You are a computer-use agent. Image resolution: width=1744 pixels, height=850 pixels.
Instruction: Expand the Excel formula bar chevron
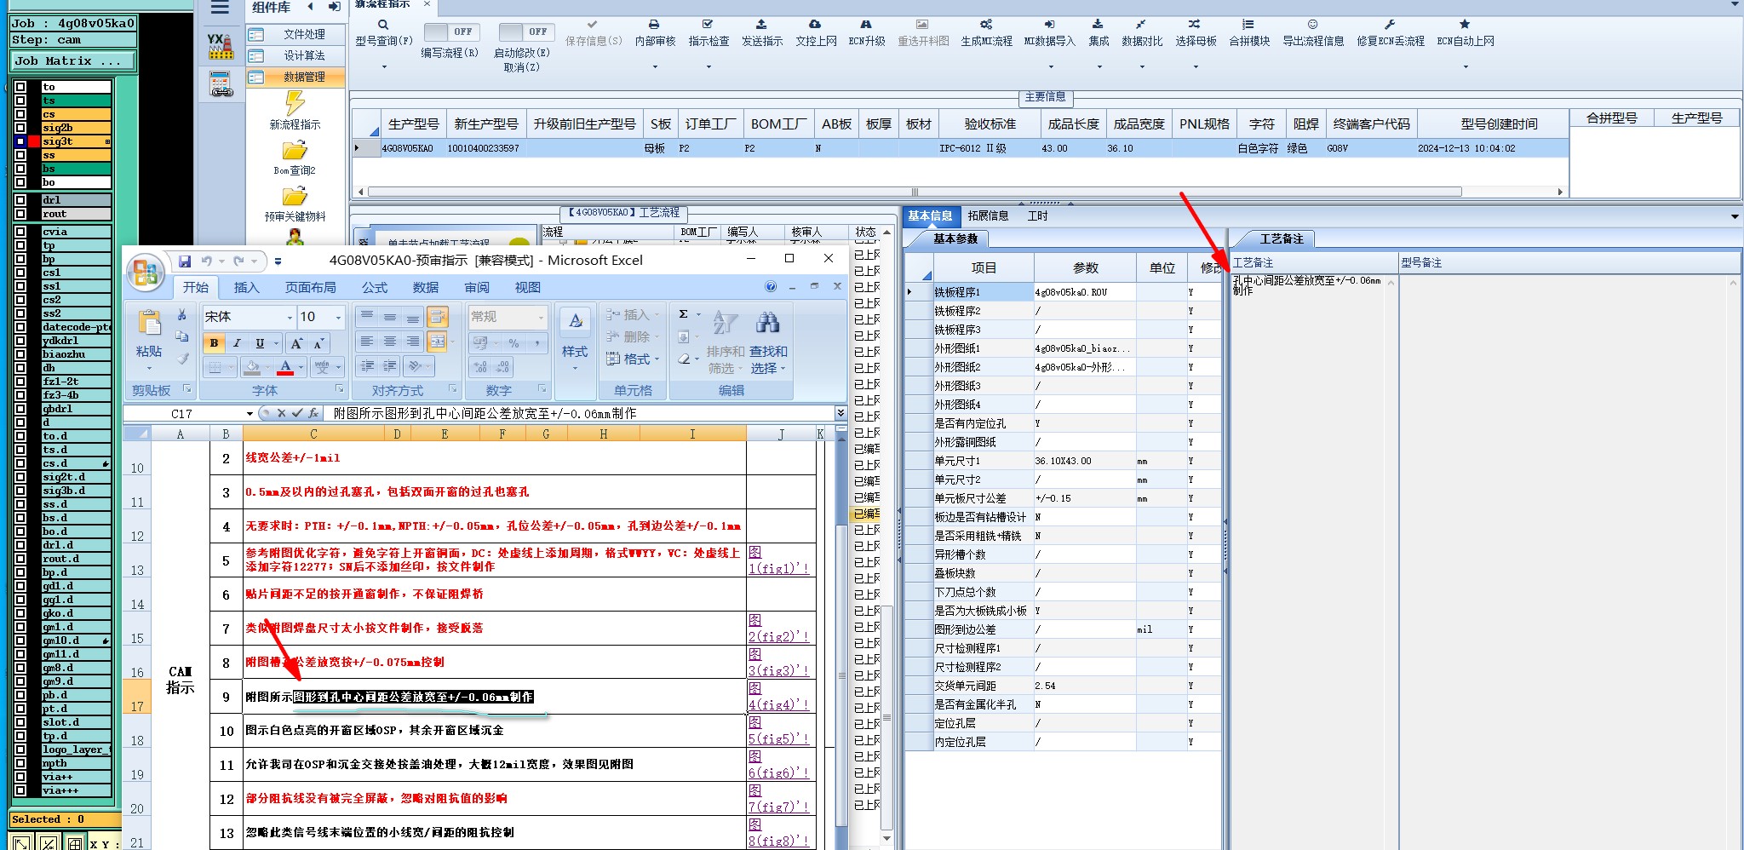(x=840, y=414)
